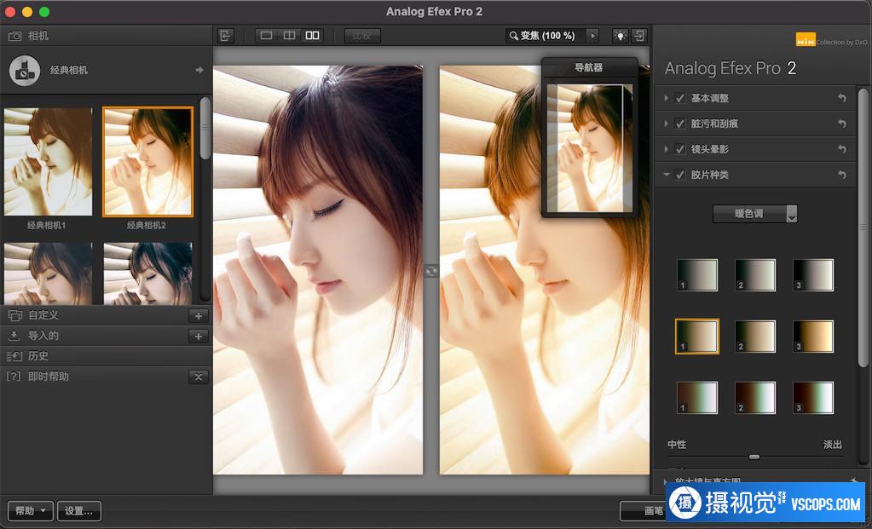The height and width of the screenshot is (529, 872).
Task: Click the 导航器 panel title
Action: pos(589,67)
